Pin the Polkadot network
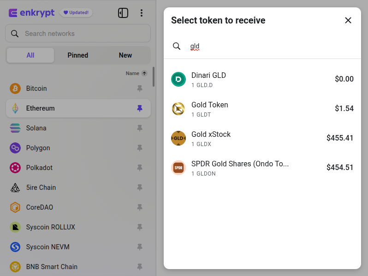Image resolution: width=368 pixels, height=276 pixels. pos(140,168)
